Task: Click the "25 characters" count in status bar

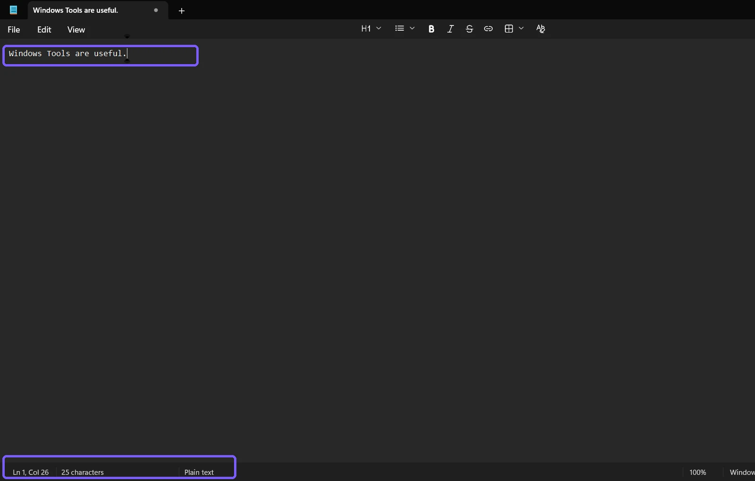Action: [83, 472]
